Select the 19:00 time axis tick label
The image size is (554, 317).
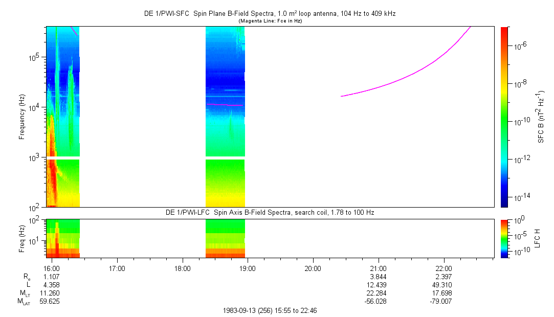(x=248, y=268)
